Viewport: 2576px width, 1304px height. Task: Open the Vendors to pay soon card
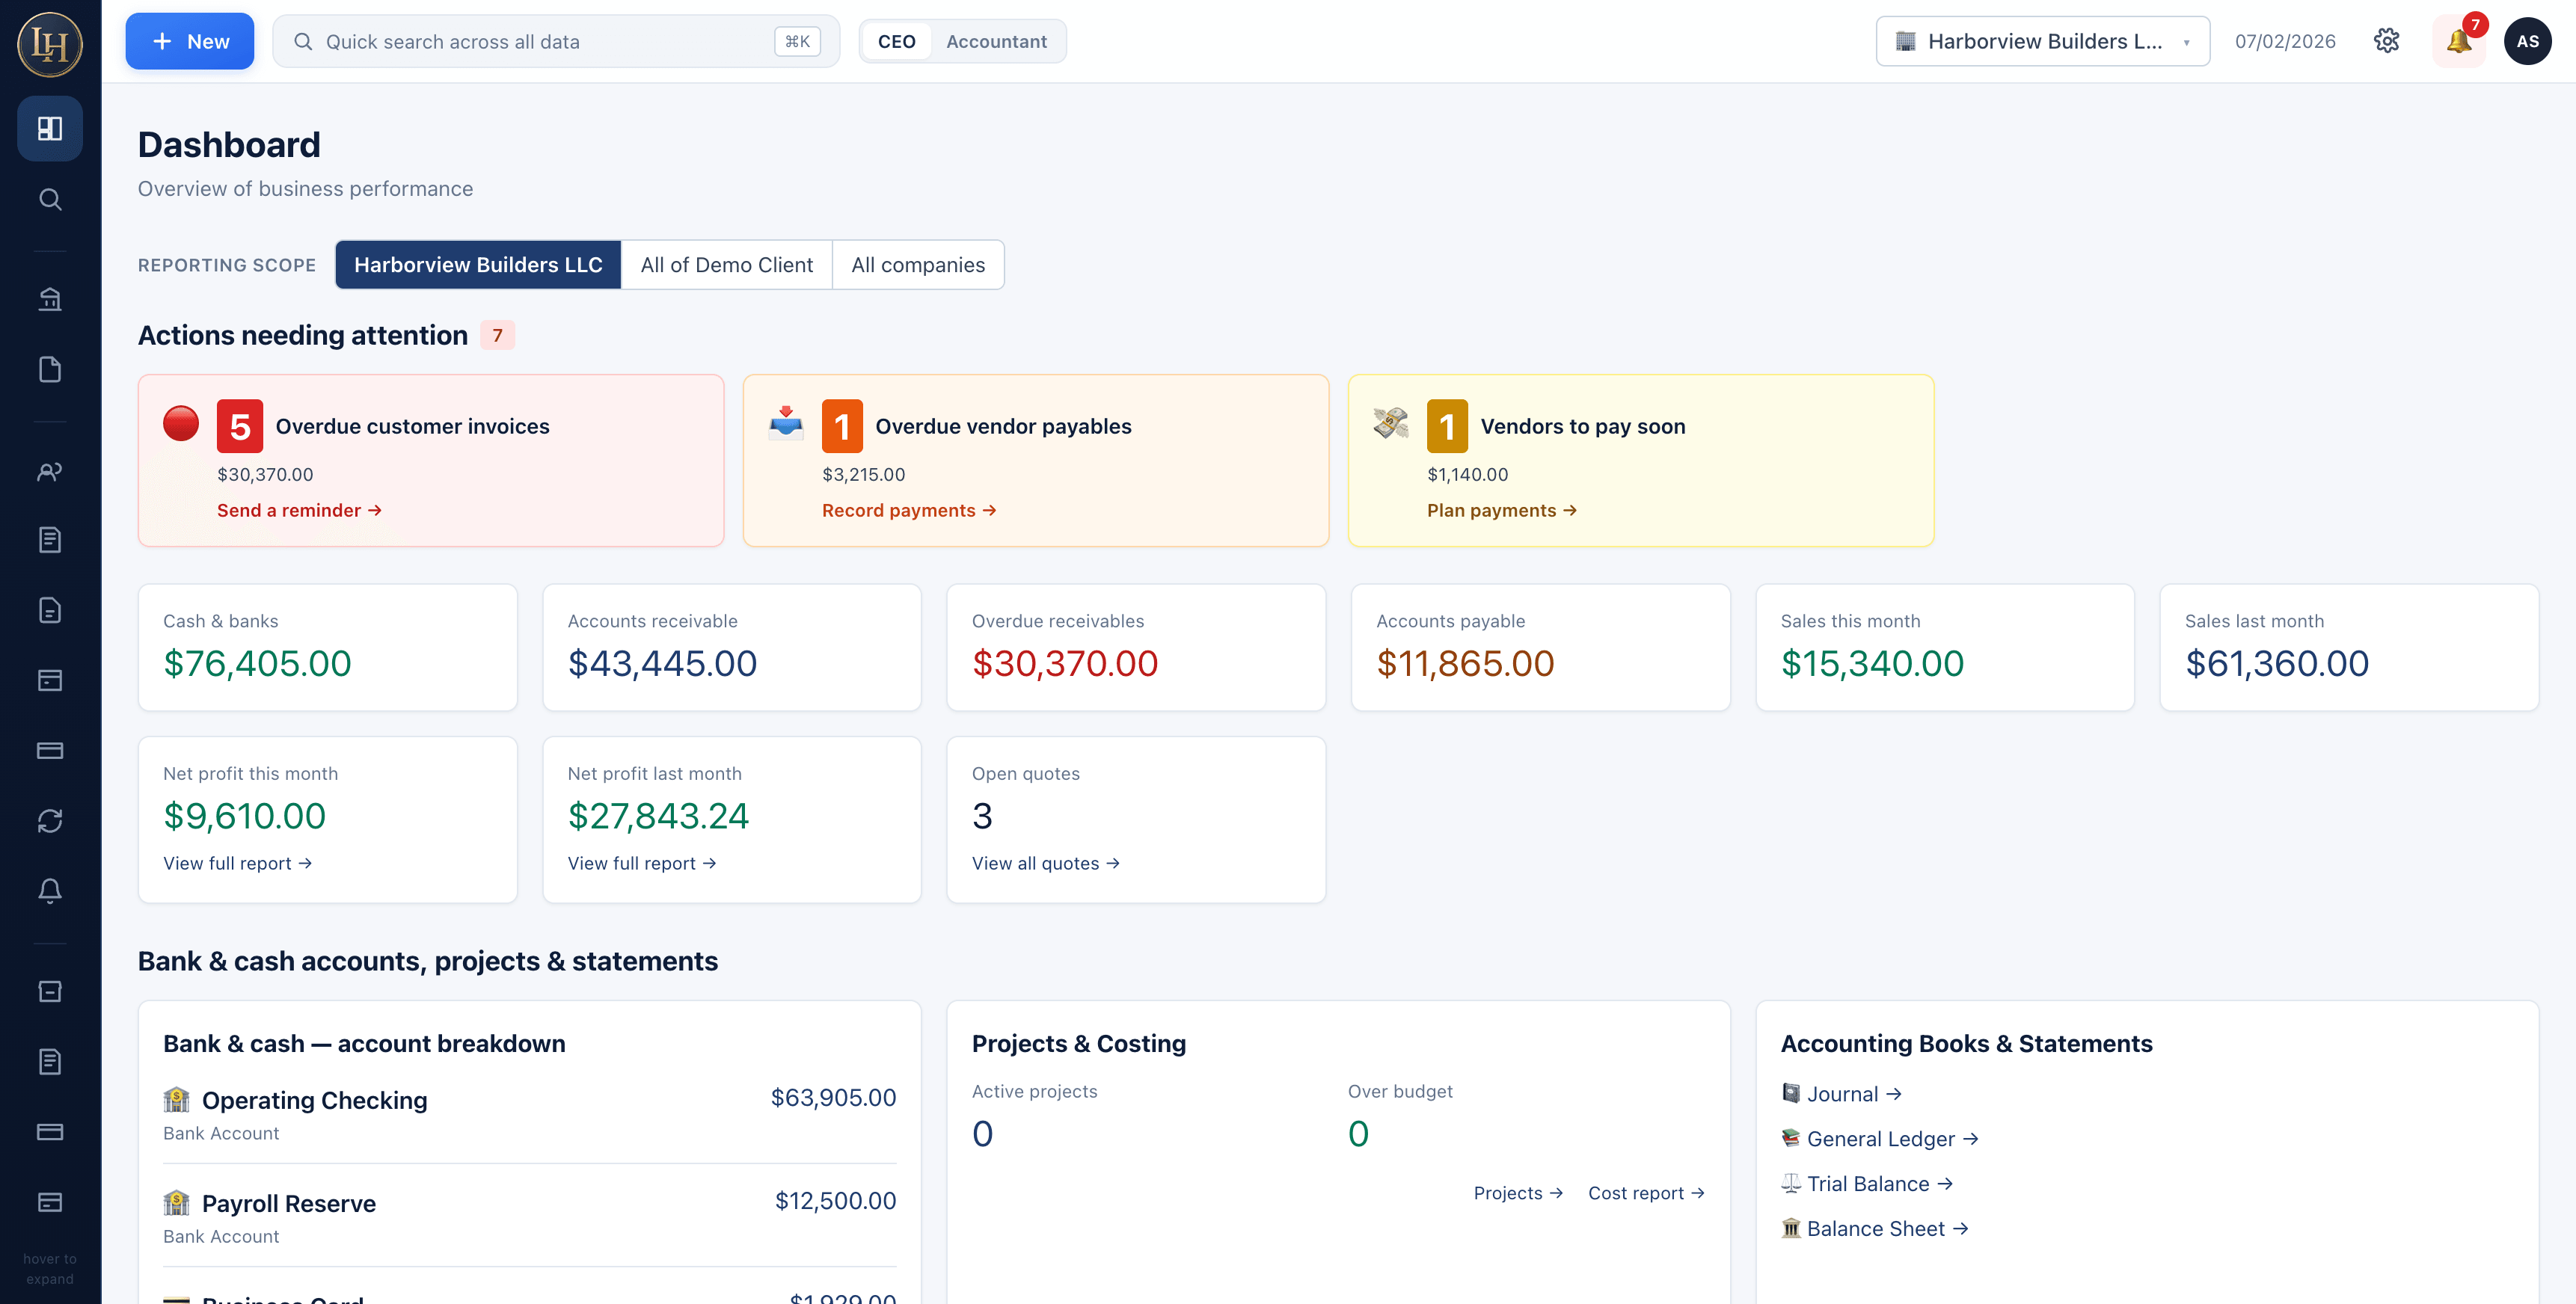click(1641, 460)
